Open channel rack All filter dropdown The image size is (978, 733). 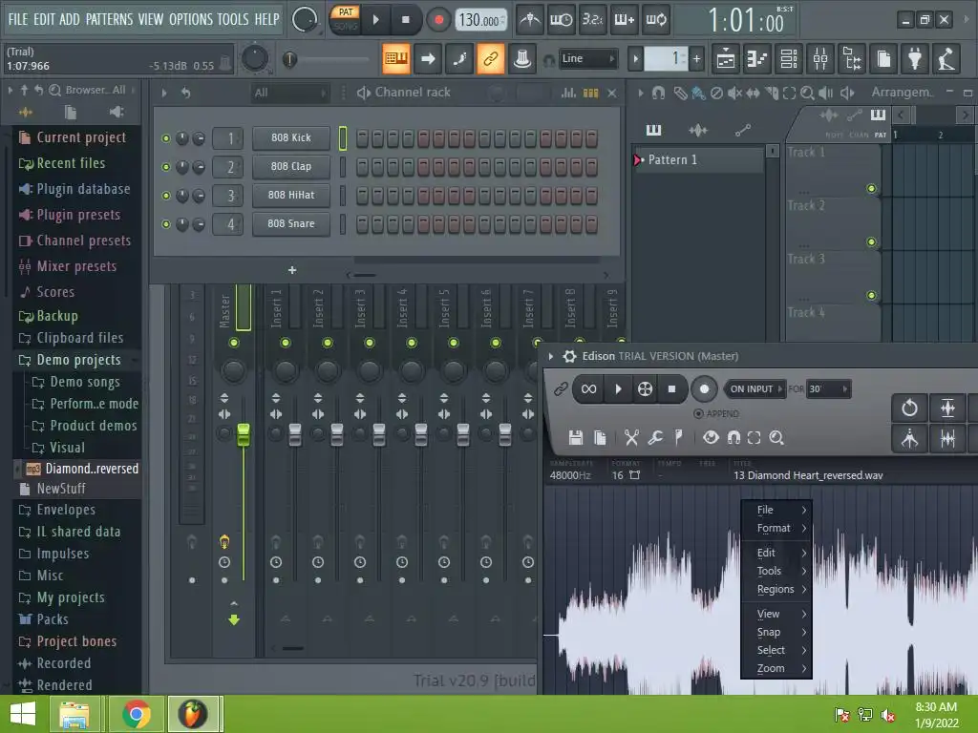click(290, 93)
